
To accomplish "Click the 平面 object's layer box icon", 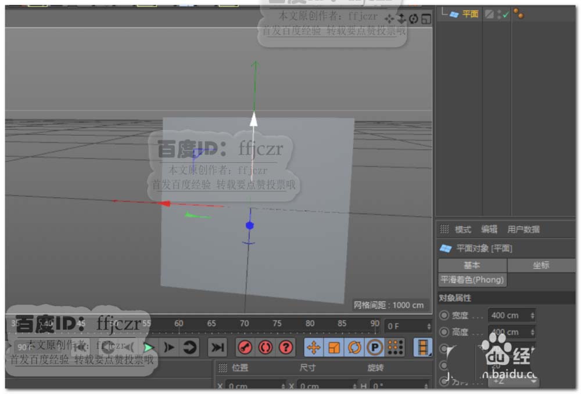I will (x=489, y=15).
